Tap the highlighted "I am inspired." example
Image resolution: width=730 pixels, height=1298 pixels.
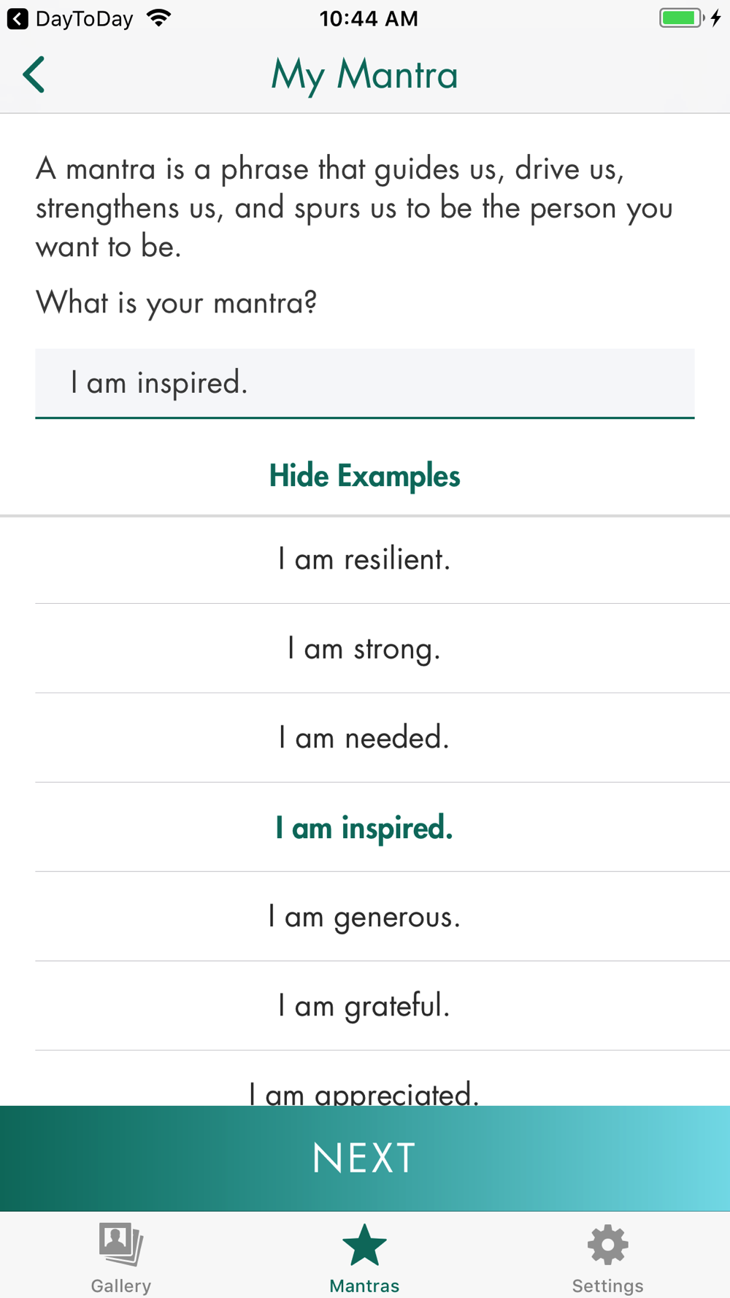tap(364, 828)
